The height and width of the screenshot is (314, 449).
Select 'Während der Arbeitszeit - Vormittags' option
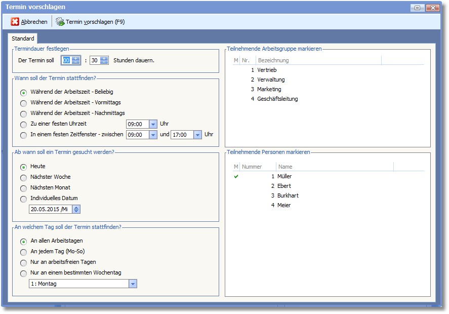tap(23, 103)
